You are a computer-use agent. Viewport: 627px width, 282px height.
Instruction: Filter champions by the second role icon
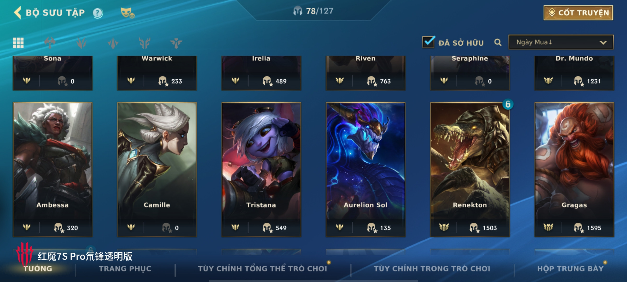(82, 43)
